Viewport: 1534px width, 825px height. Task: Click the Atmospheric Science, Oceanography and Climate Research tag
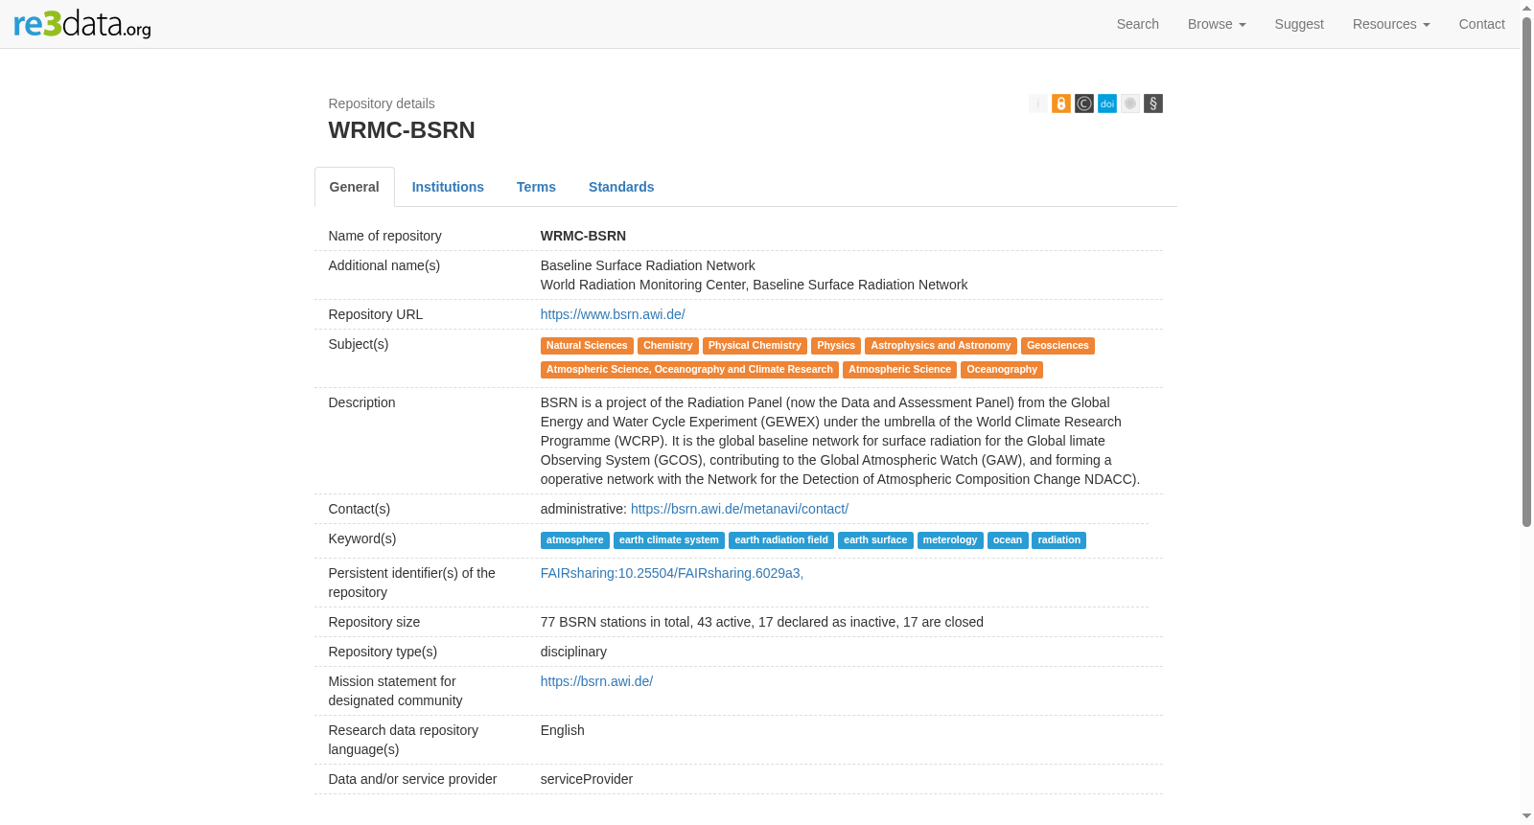(689, 370)
